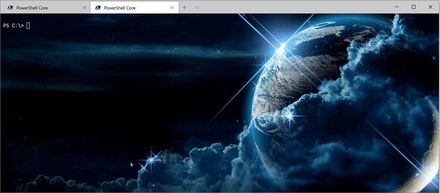Click the PowerShell icon on the first tab
Viewport: 440px width, 193px height.
point(10,8)
